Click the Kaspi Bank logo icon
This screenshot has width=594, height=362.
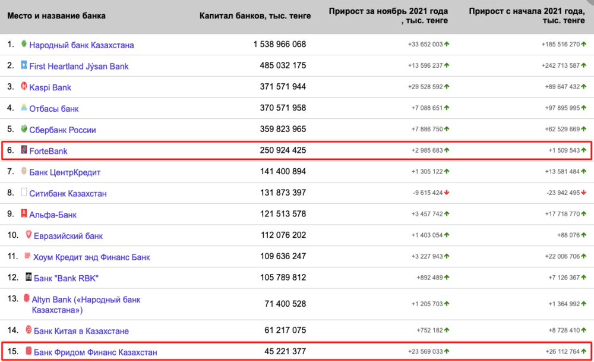[x=24, y=86]
